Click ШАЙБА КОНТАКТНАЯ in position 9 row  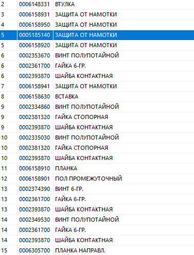pyautogui.click(x=84, y=127)
